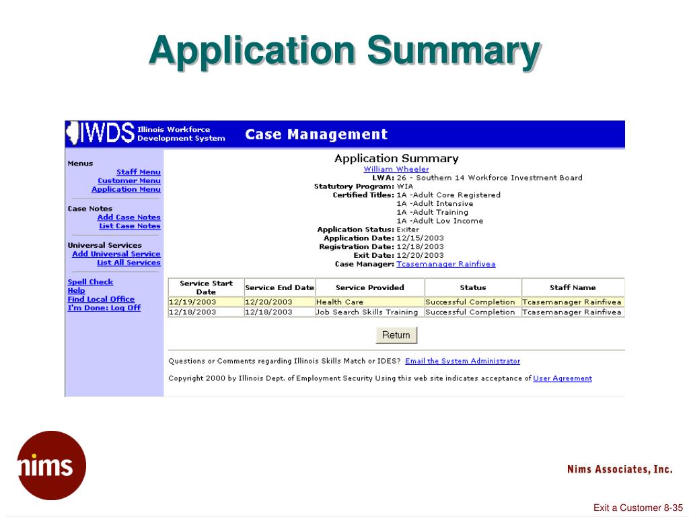Click LWA Southern 14 Workforce Investment Board
The width and height of the screenshot is (689, 517).
click(490, 178)
